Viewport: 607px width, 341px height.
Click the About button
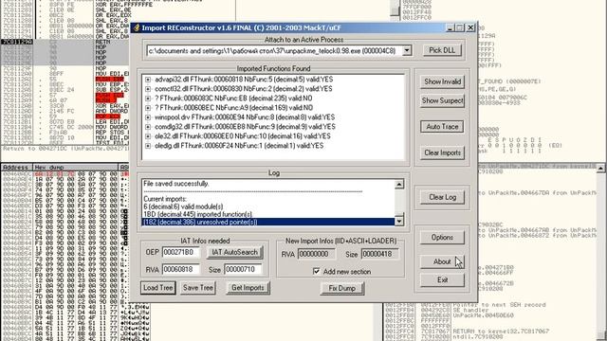[x=442, y=261]
